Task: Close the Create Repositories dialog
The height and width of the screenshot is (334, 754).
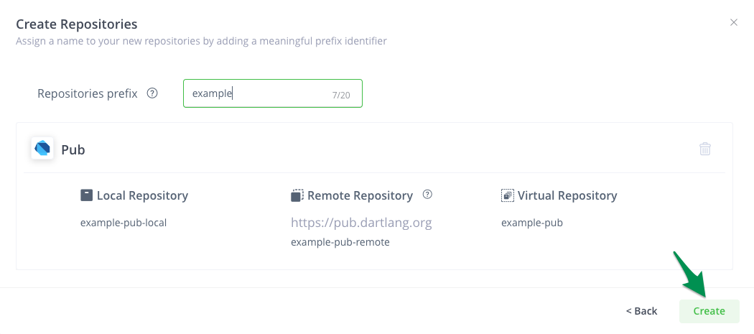Action: coord(734,23)
